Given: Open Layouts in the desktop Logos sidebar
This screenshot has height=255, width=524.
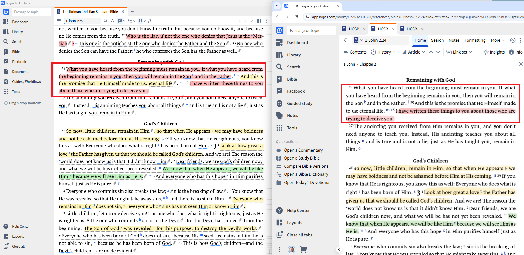Looking at the screenshot, I should (14, 236).
